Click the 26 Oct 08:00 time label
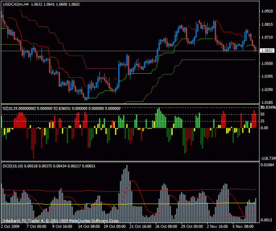The width and height of the screenshot is (276, 231). click(x=166, y=227)
